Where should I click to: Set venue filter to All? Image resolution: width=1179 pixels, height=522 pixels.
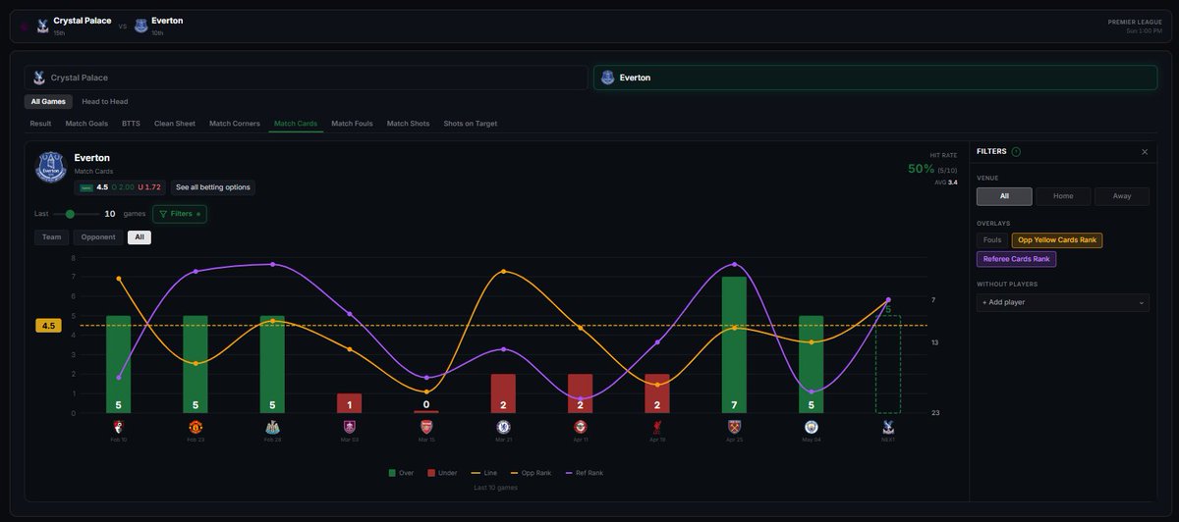[1004, 196]
